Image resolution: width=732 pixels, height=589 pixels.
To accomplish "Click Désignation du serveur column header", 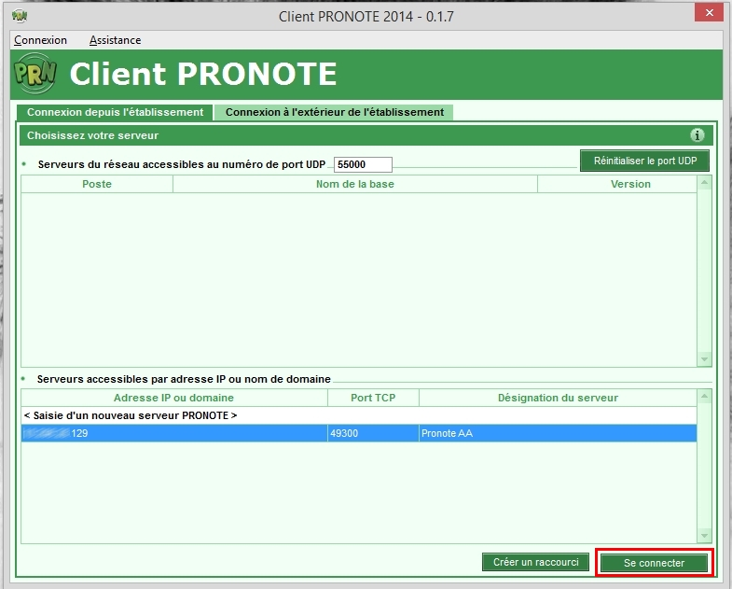I will 558,398.
